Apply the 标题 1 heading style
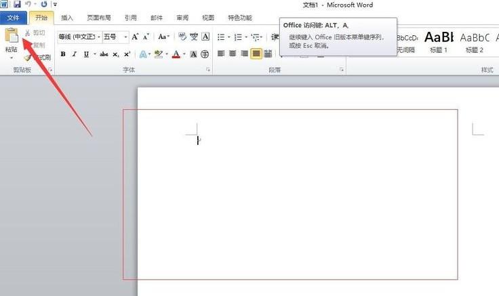499x296 pixels. (x=439, y=41)
